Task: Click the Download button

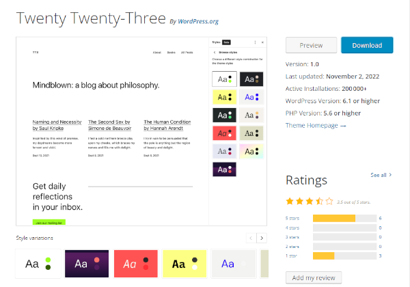Action: pos(367,45)
